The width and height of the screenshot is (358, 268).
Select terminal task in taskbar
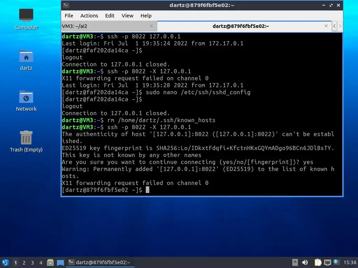[x=100, y=262]
